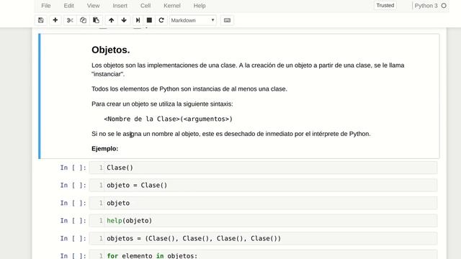Screen dimensions: 461x259
Task: Move selected cell down arrow
Action: (x=124, y=20)
